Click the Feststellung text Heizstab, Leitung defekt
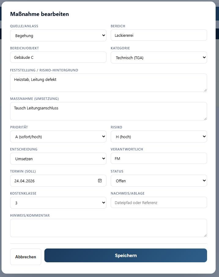Viewport: 219px width, 277px height. 35,79
